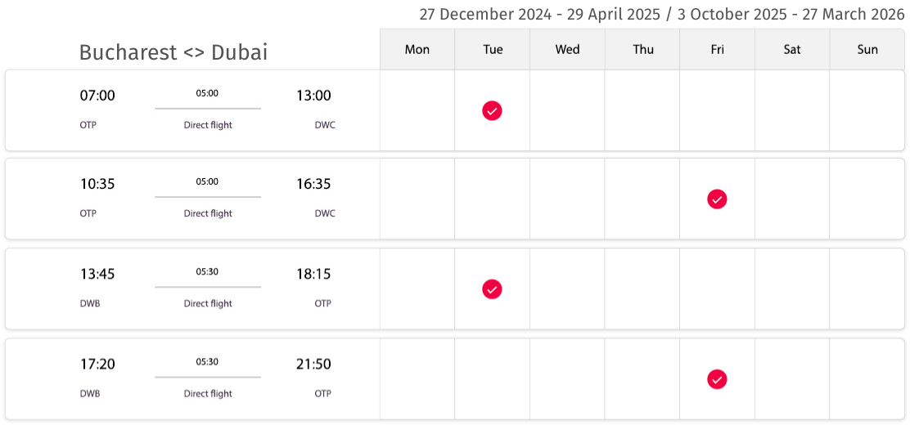
Task: Click the 13:45 DWB departure time
Action: [x=97, y=275]
